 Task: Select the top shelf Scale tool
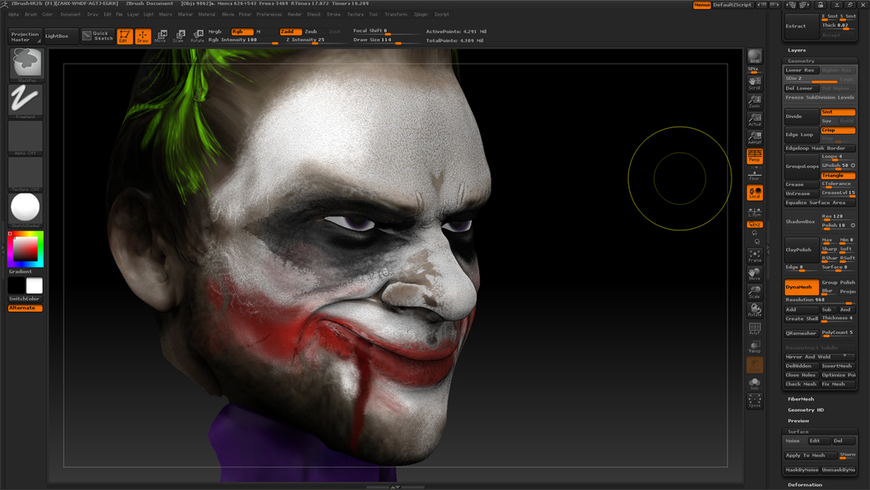click(x=179, y=36)
